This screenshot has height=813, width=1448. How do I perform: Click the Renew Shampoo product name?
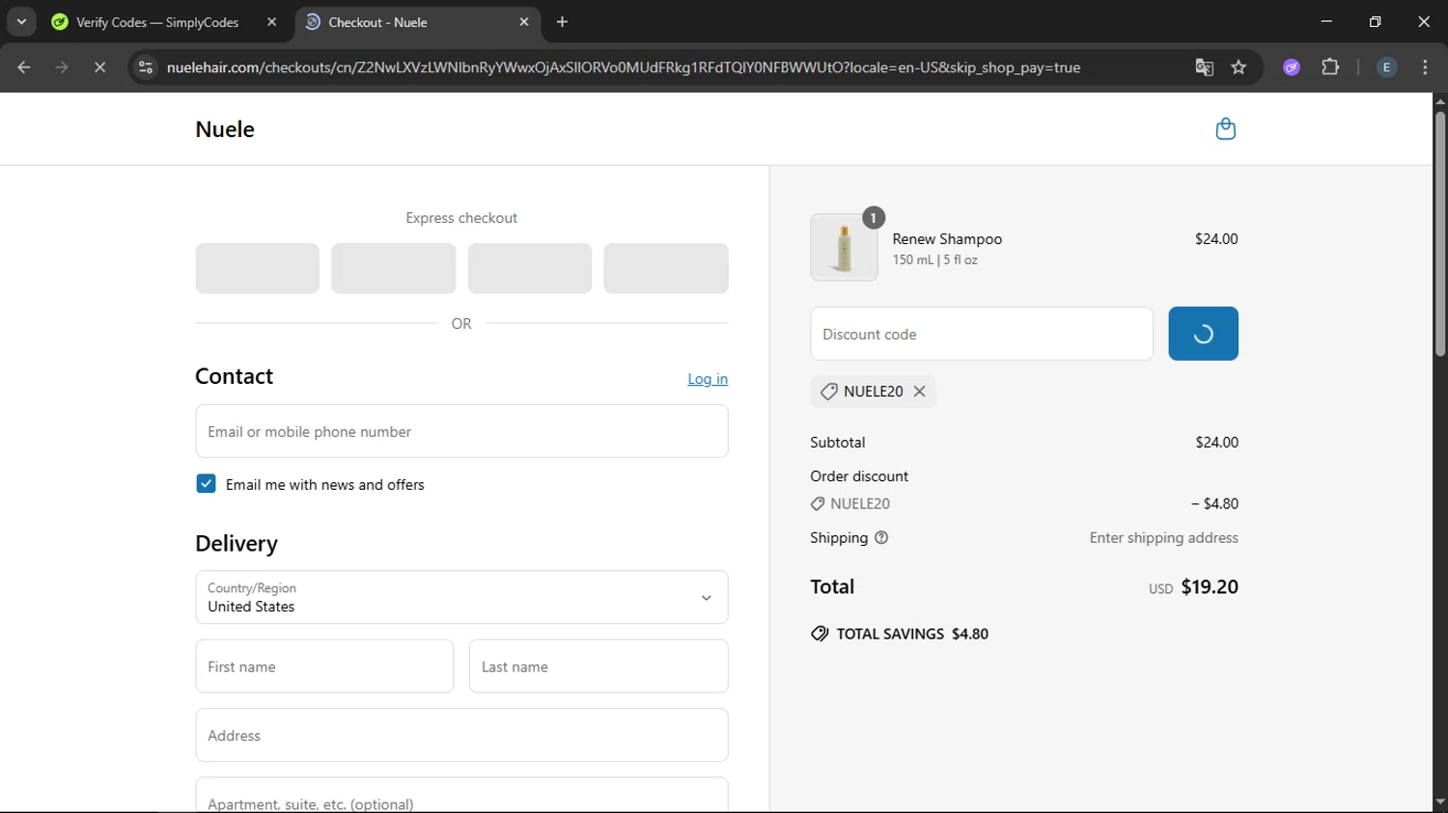947,239
